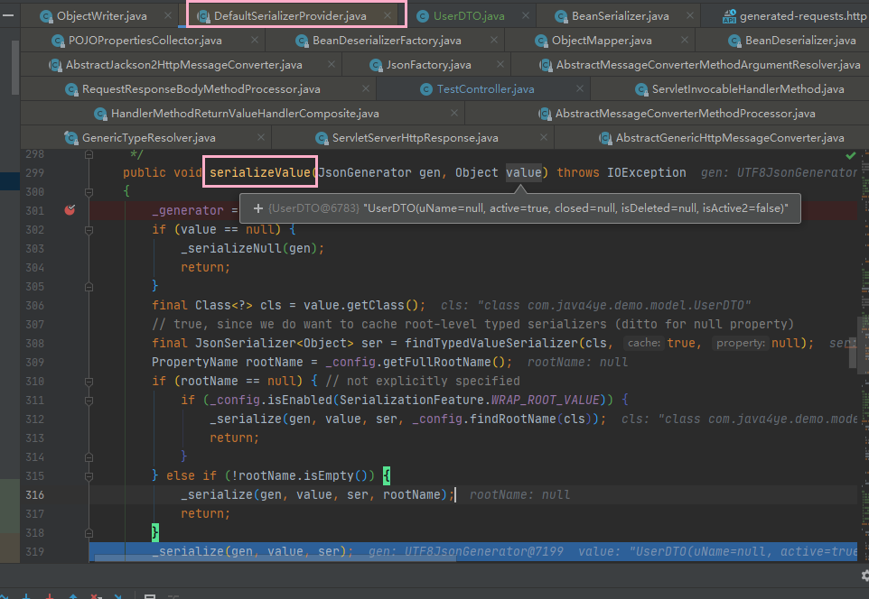Click WRAP_ROOT_VALUE constant on line 311

(546, 401)
